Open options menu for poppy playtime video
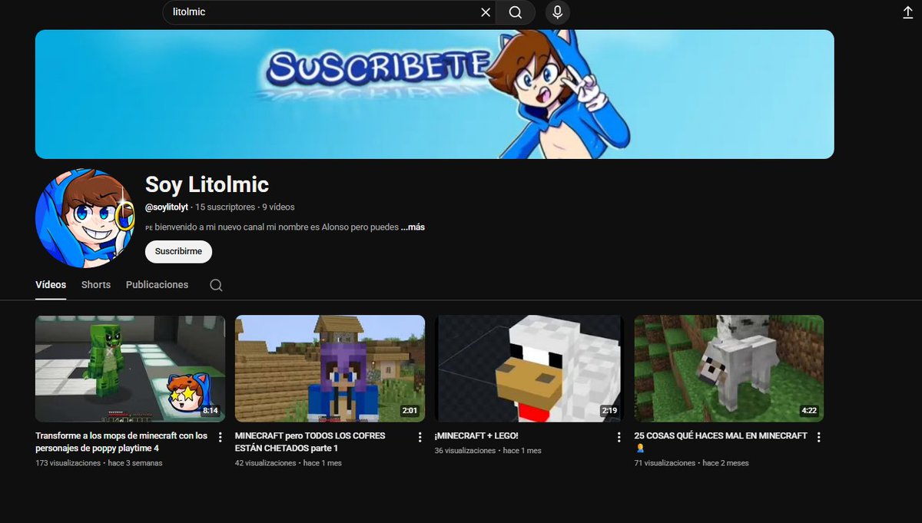This screenshot has width=922, height=523. point(221,437)
